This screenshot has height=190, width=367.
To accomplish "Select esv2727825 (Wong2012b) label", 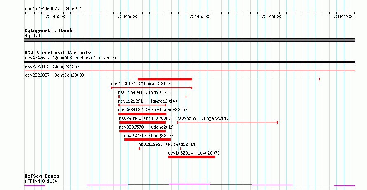I will coord(52,66).
